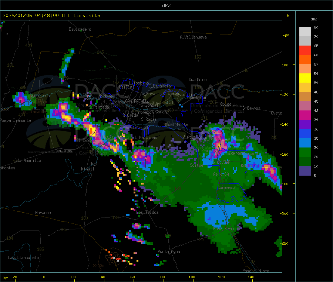Click the yellow 51–54 dBZ legend swatch
The image size is (333, 282).
(x=305, y=78)
